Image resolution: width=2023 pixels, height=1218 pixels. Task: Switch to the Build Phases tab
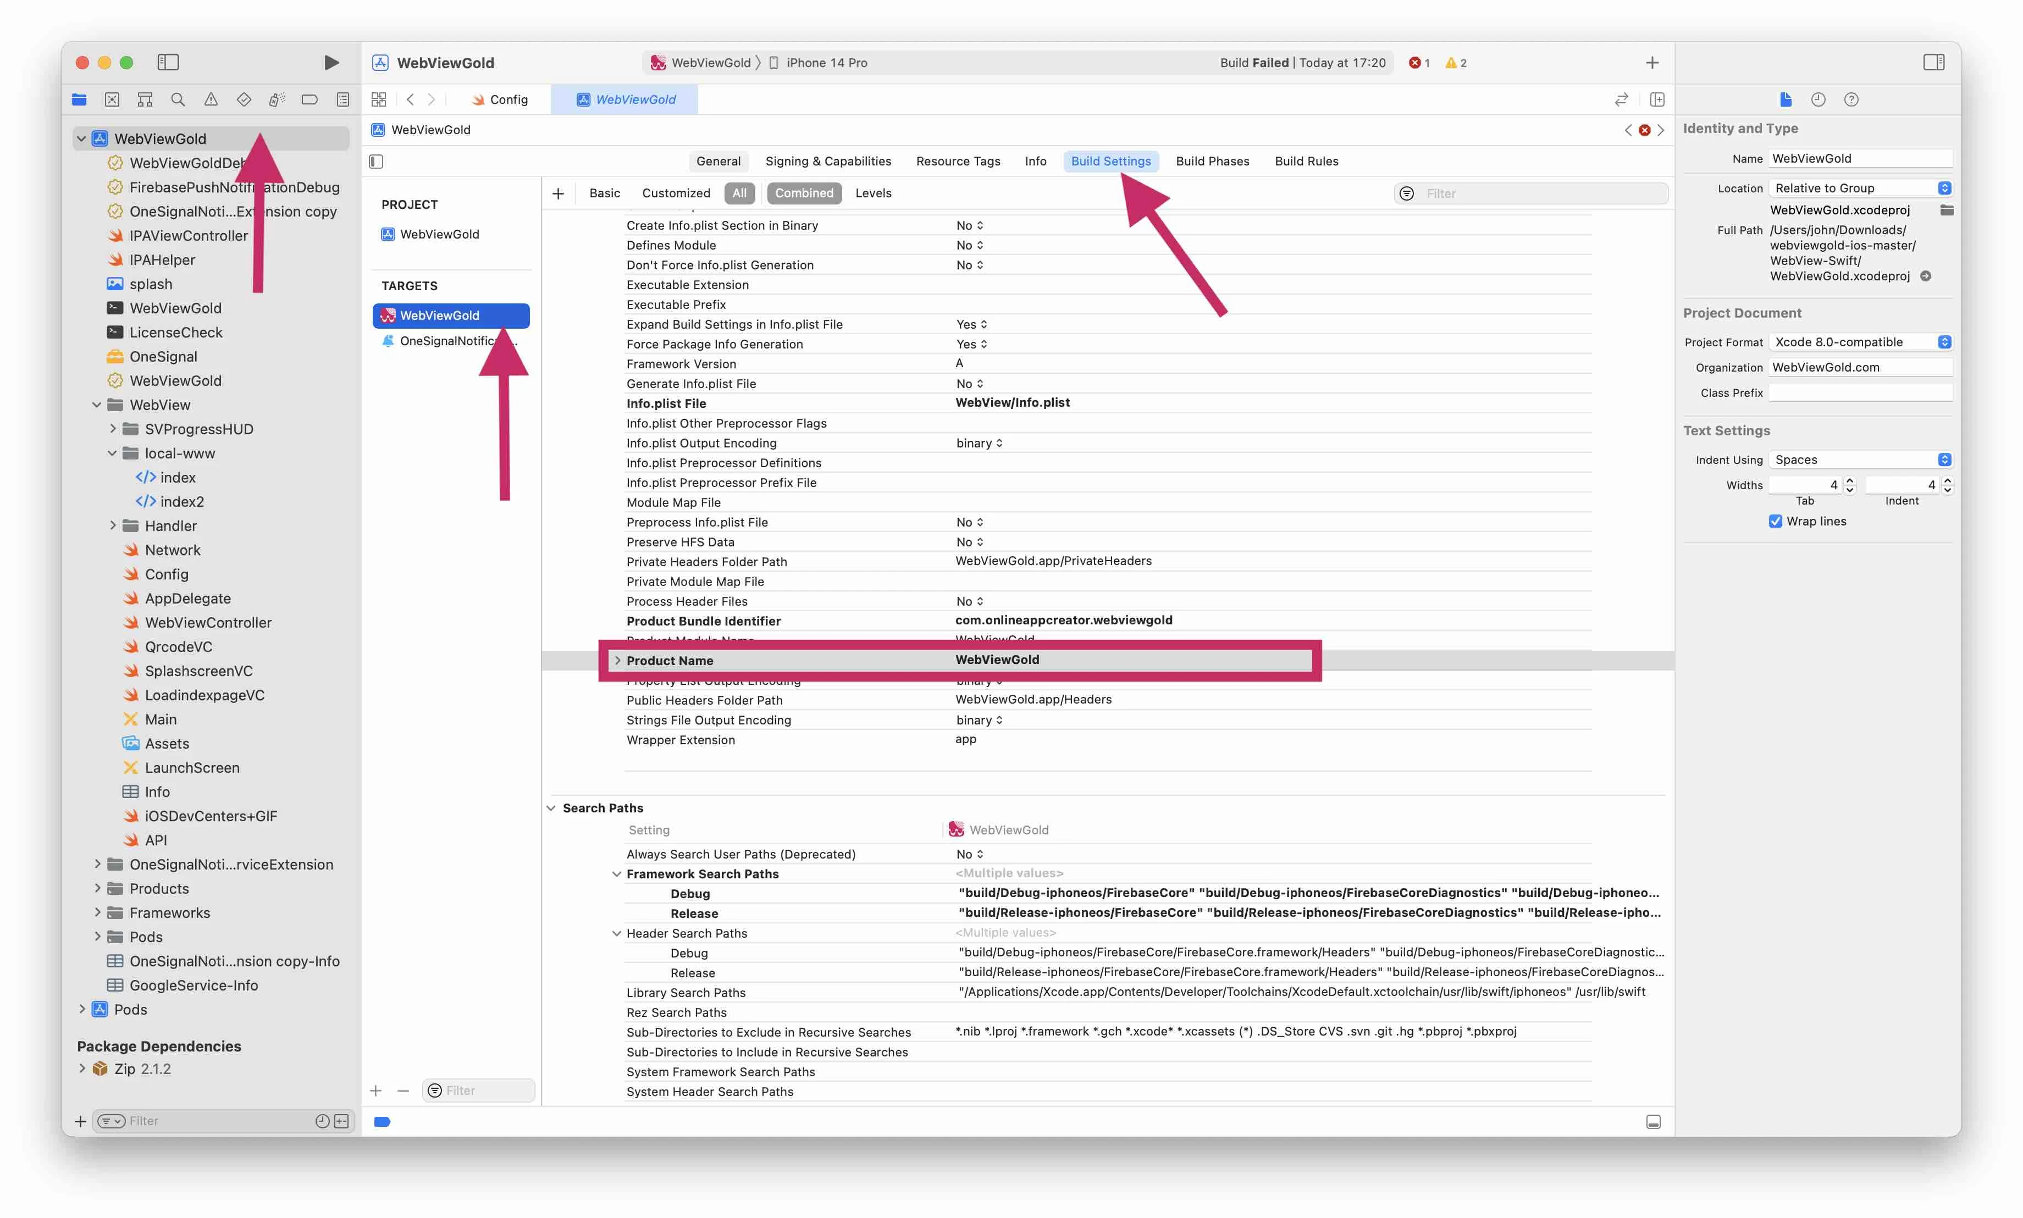pos(1213,161)
